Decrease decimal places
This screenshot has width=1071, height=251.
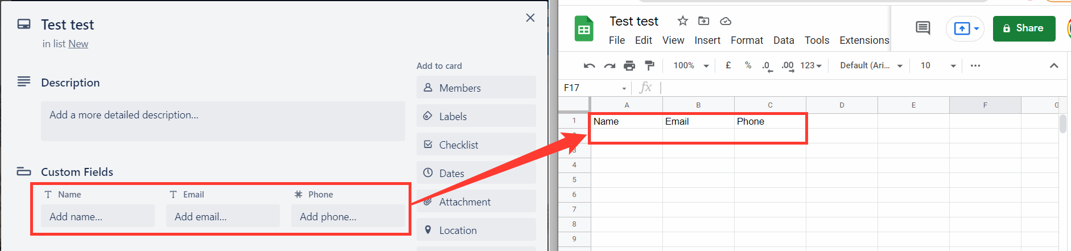767,66
